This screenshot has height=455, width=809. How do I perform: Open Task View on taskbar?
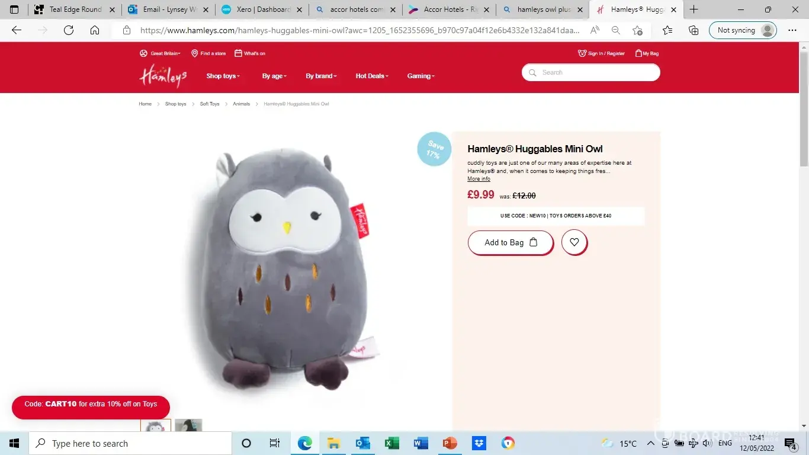click(x=275, y=443)
